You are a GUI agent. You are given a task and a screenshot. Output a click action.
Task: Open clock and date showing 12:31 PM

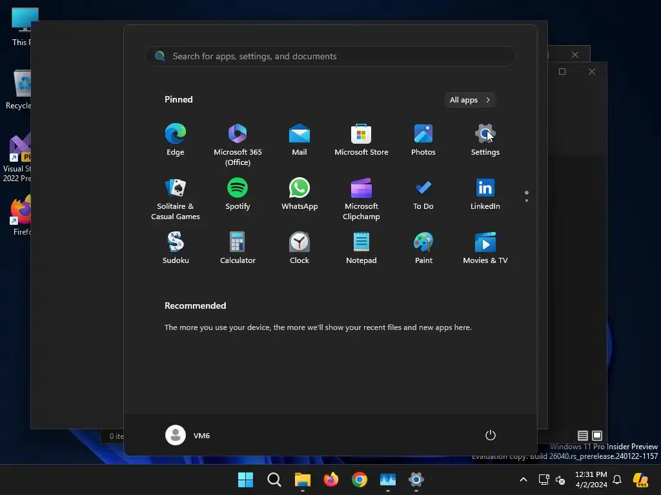pos(591,480)
